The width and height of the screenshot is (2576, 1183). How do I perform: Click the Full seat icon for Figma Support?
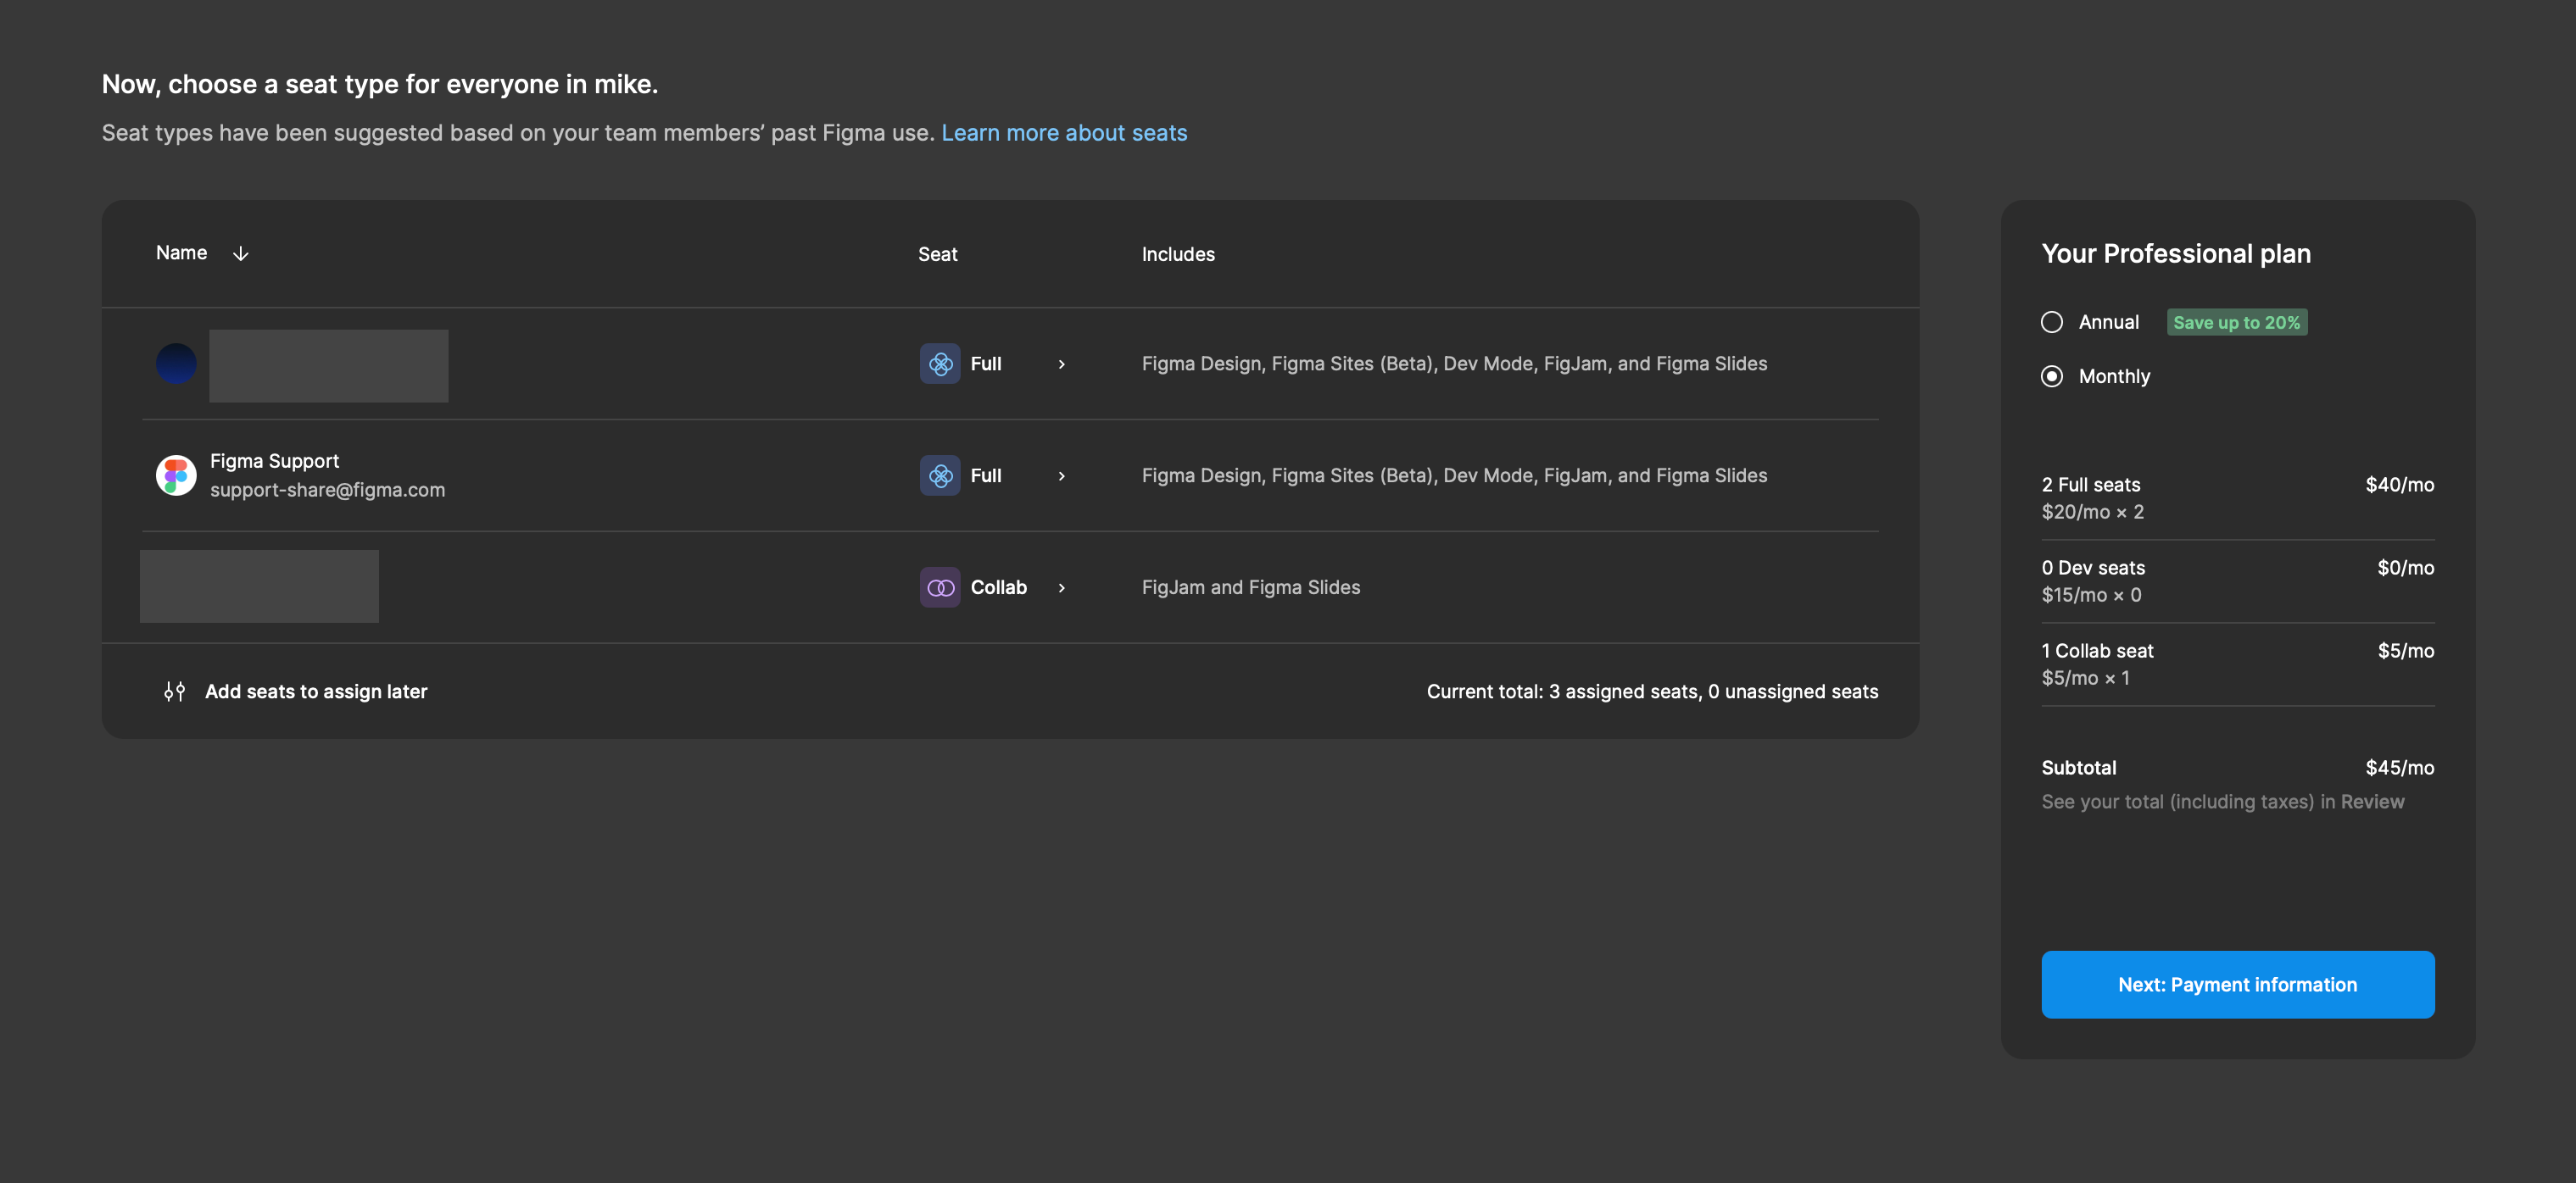(940, 475)
